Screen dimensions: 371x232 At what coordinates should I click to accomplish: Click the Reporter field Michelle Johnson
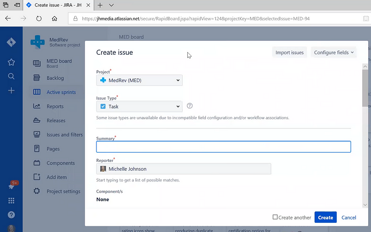(x=184, y=169)
